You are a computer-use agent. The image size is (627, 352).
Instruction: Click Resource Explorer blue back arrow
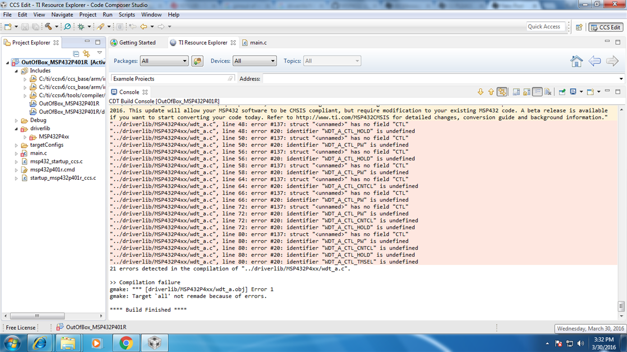594,61
